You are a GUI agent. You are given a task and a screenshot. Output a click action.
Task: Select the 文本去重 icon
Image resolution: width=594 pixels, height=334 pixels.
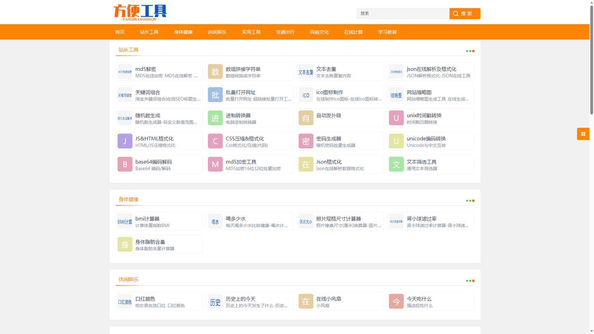(x=306, y=72)
